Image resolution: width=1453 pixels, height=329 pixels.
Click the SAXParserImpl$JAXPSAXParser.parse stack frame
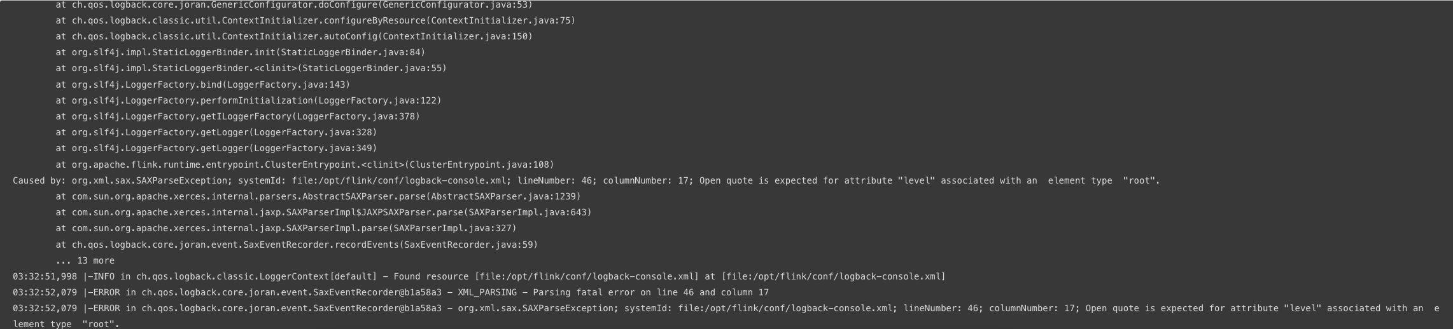click(323, 212)
